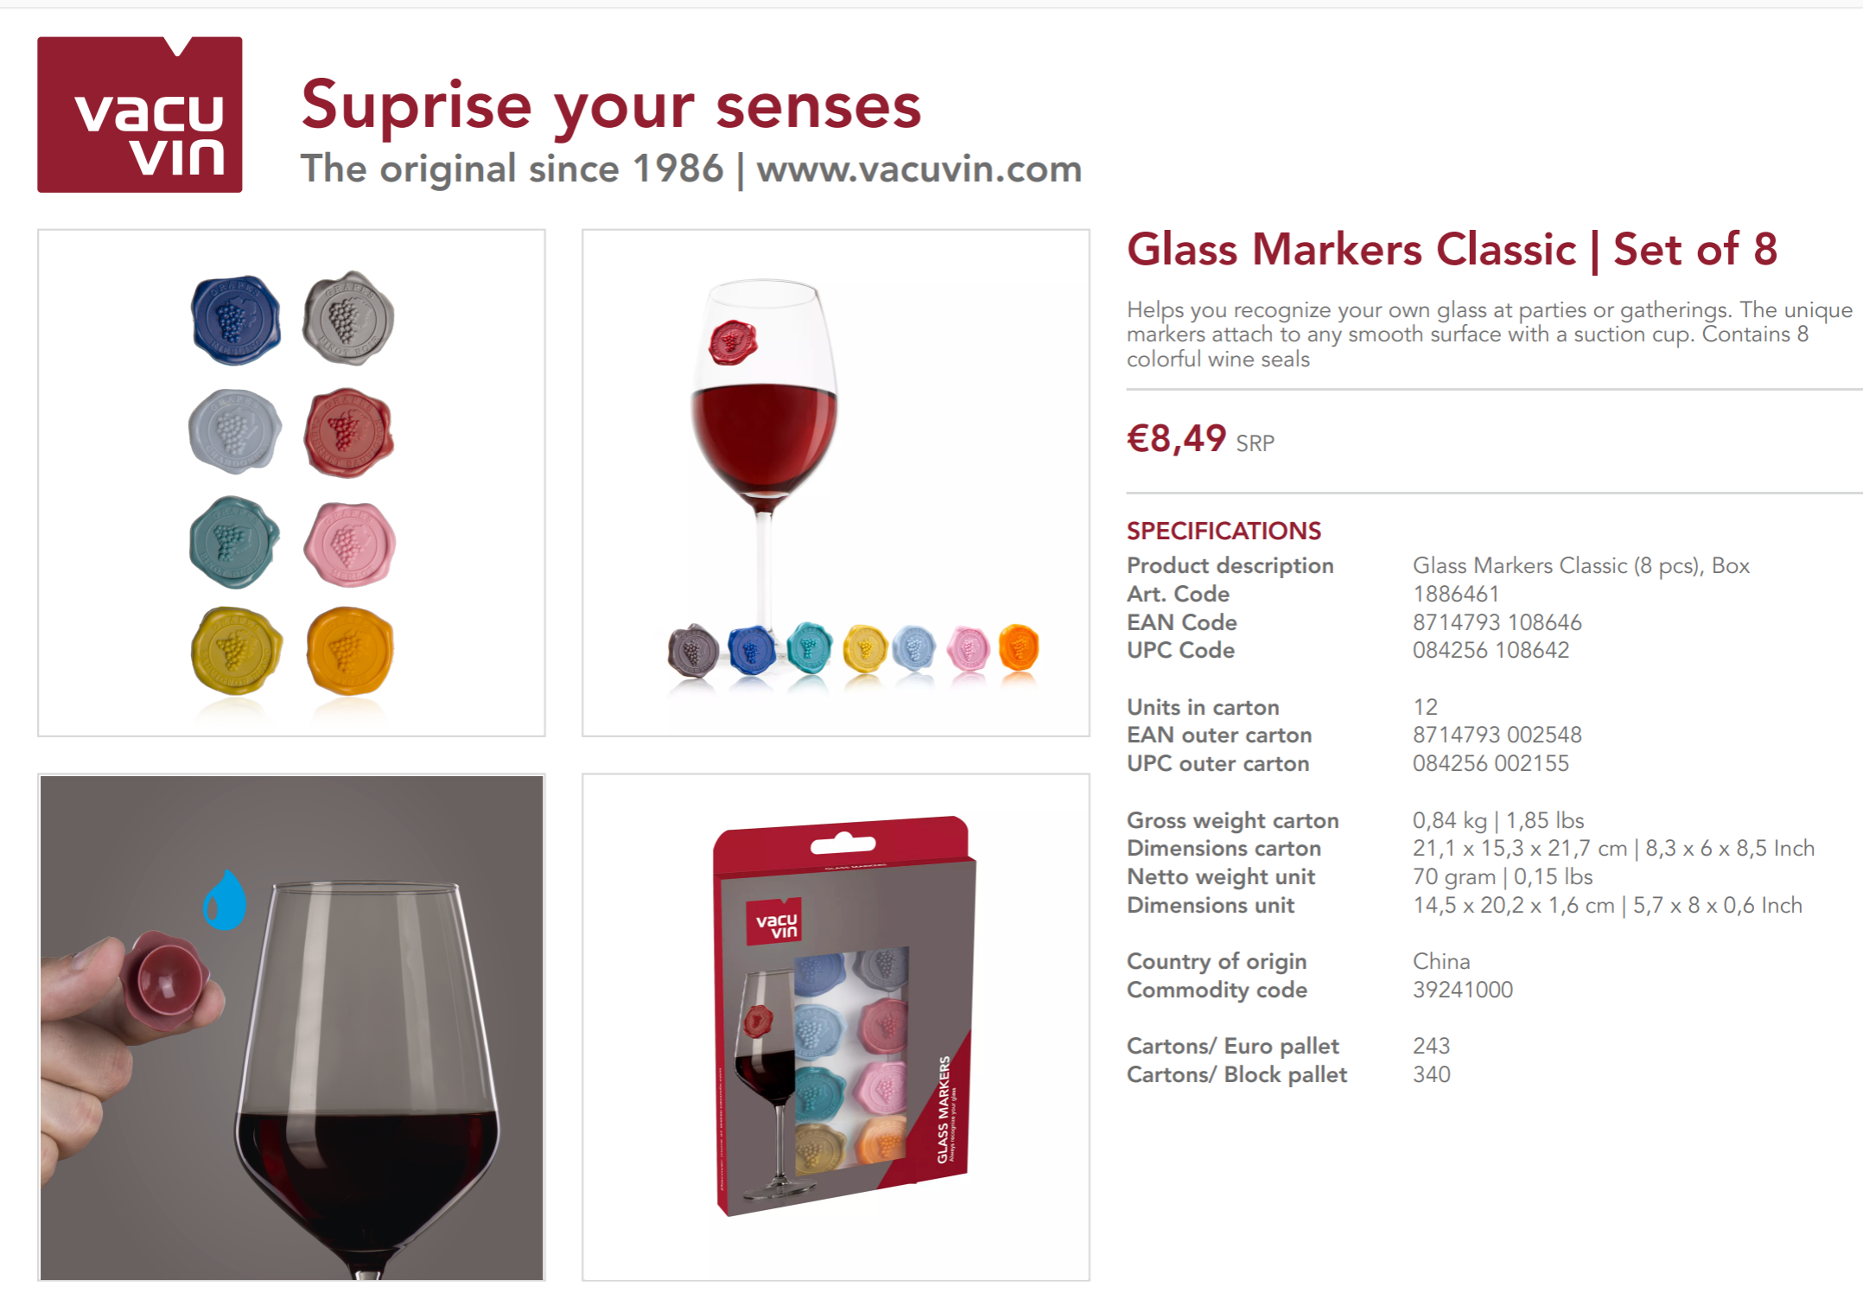Viewport: 1863px width, 1312px height.
Task: Click the Art. Code value 1886461
Action: tap(1456, 594)
